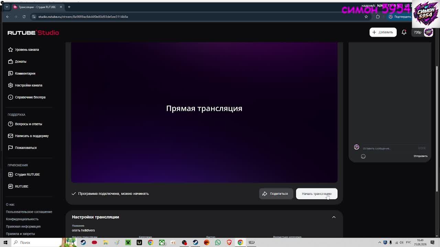The width and height of the screenshot is (440, 247).
Task: Click the Добавить button
Action: [x=383, y=32]
